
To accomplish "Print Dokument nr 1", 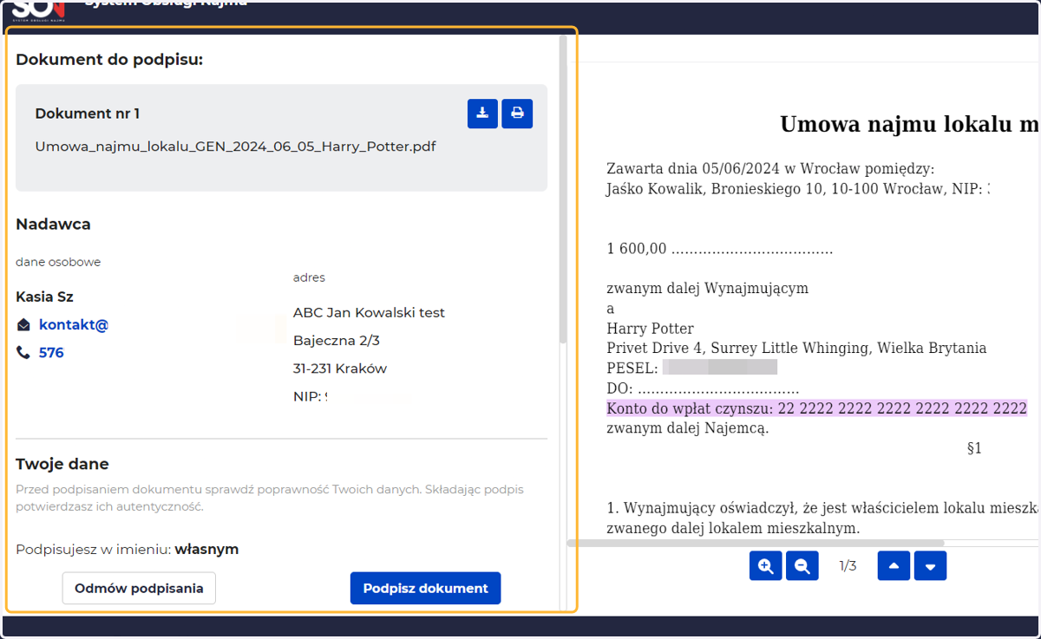I will [x=517, y=114].
